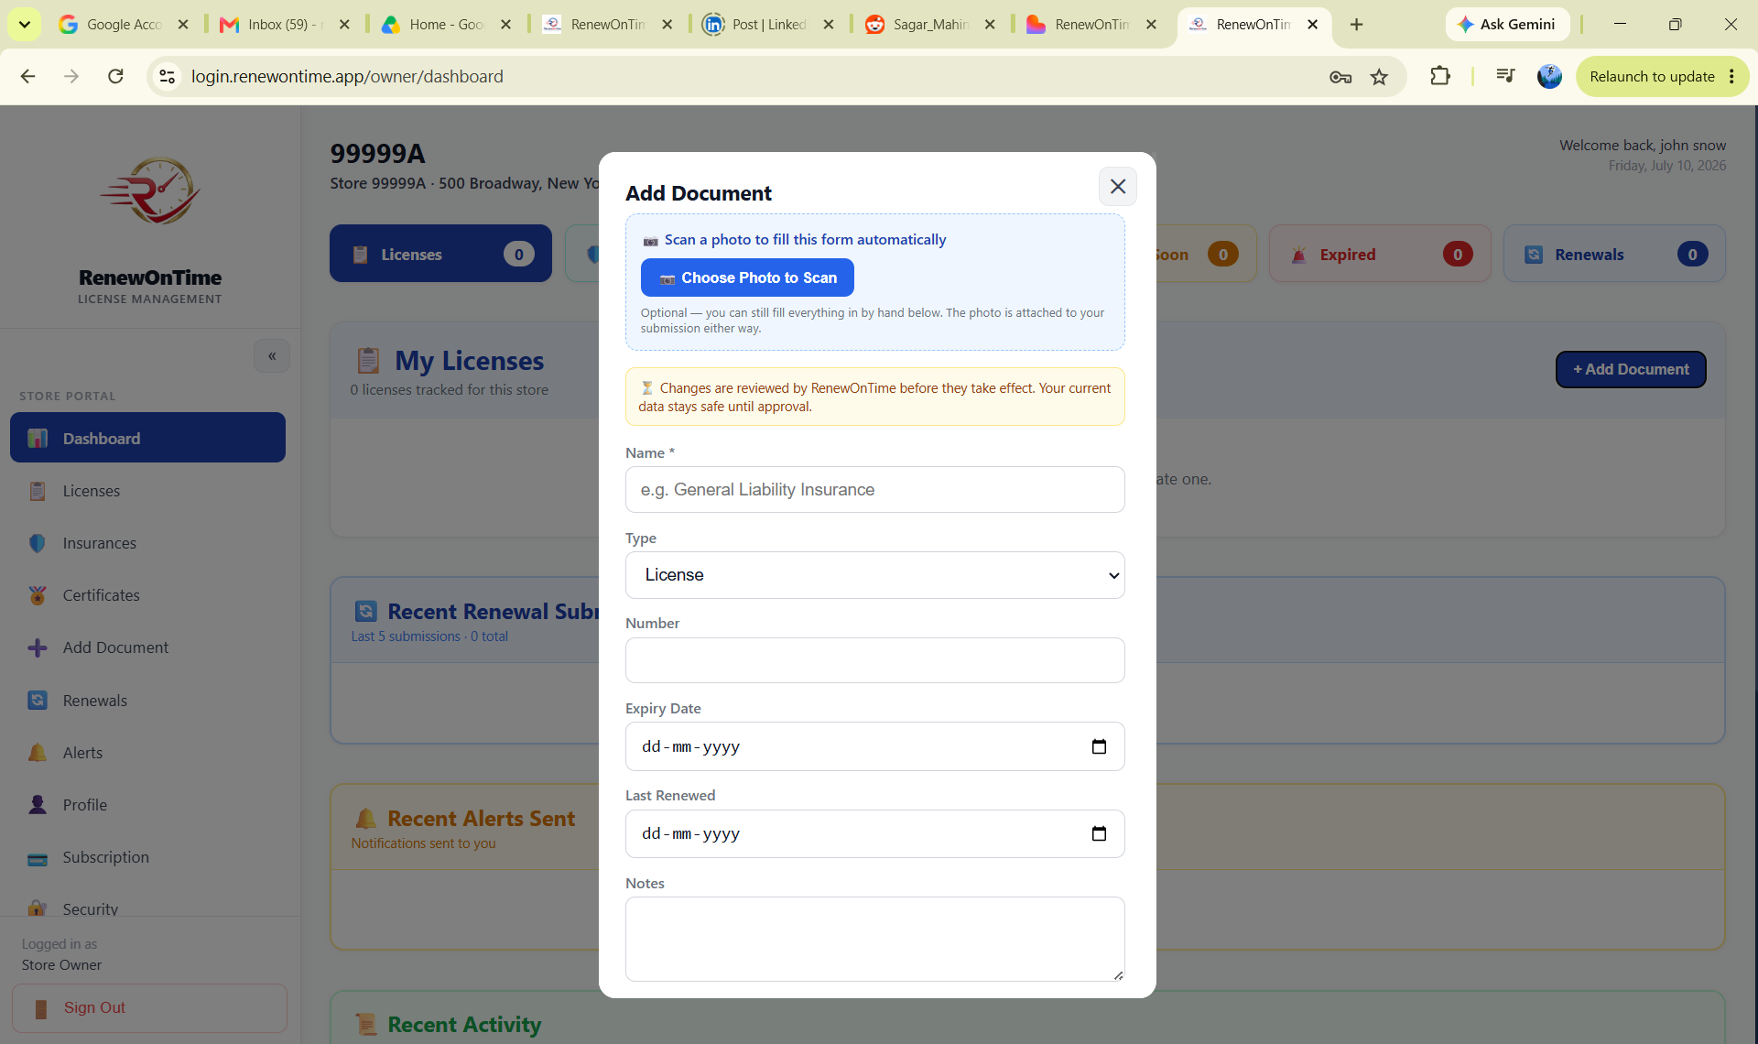This screenshot has width=1758, height=1044.
Task: Click the Expiry Date field
Action: click(874, 746)
